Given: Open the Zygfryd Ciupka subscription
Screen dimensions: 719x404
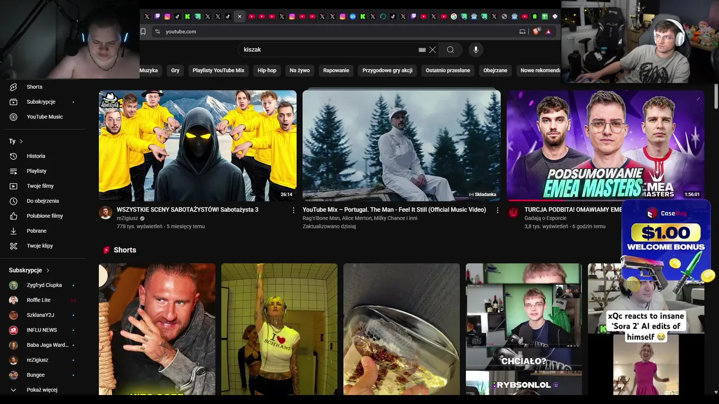Looking at the screenshot, I should click(x=44, y=285).
